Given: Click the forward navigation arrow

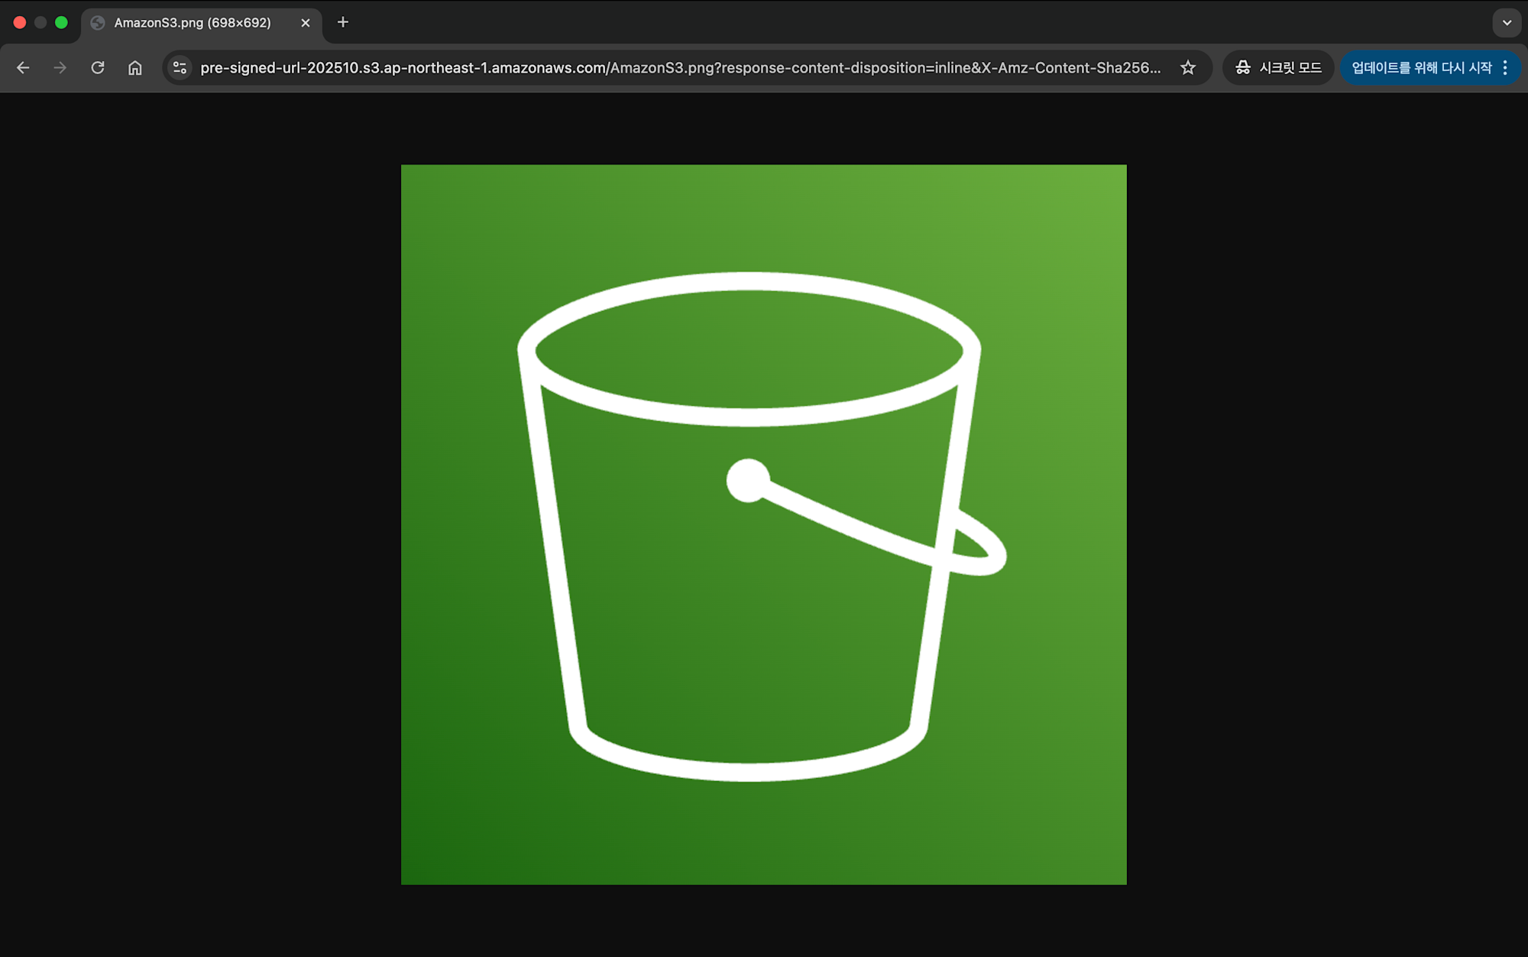Looking at the screenshot, I should [60, 68].
